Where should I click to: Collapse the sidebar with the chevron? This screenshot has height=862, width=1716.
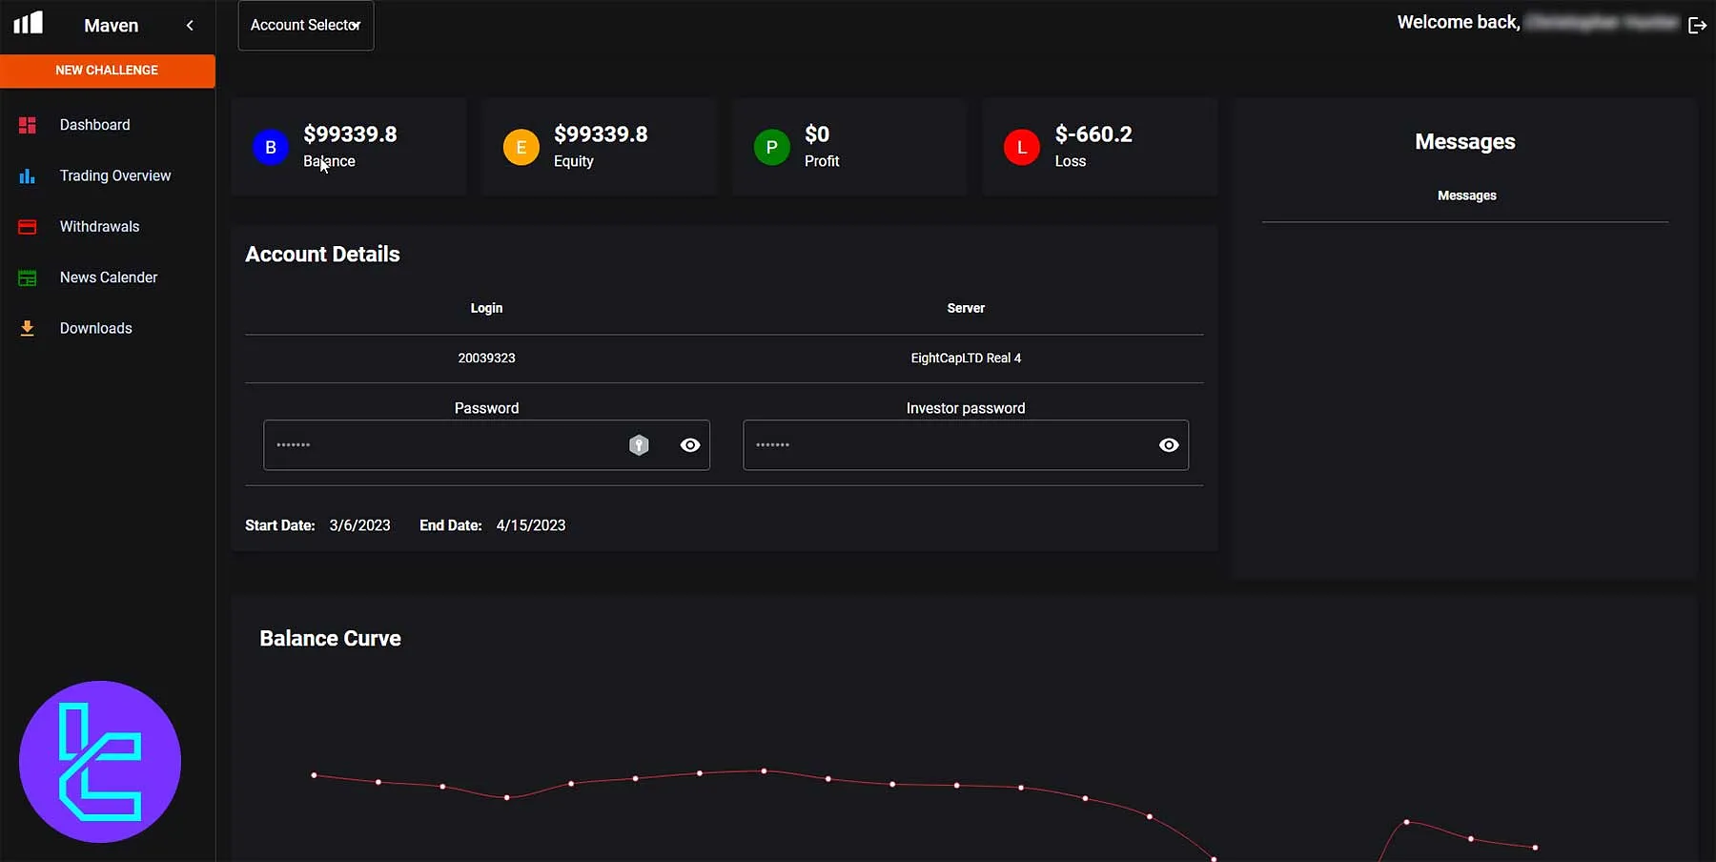[189, 26]
